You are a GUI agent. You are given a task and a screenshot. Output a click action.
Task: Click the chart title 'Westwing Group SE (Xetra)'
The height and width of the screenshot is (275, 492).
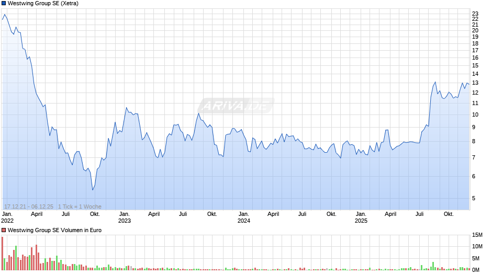[x=43, y=4]
